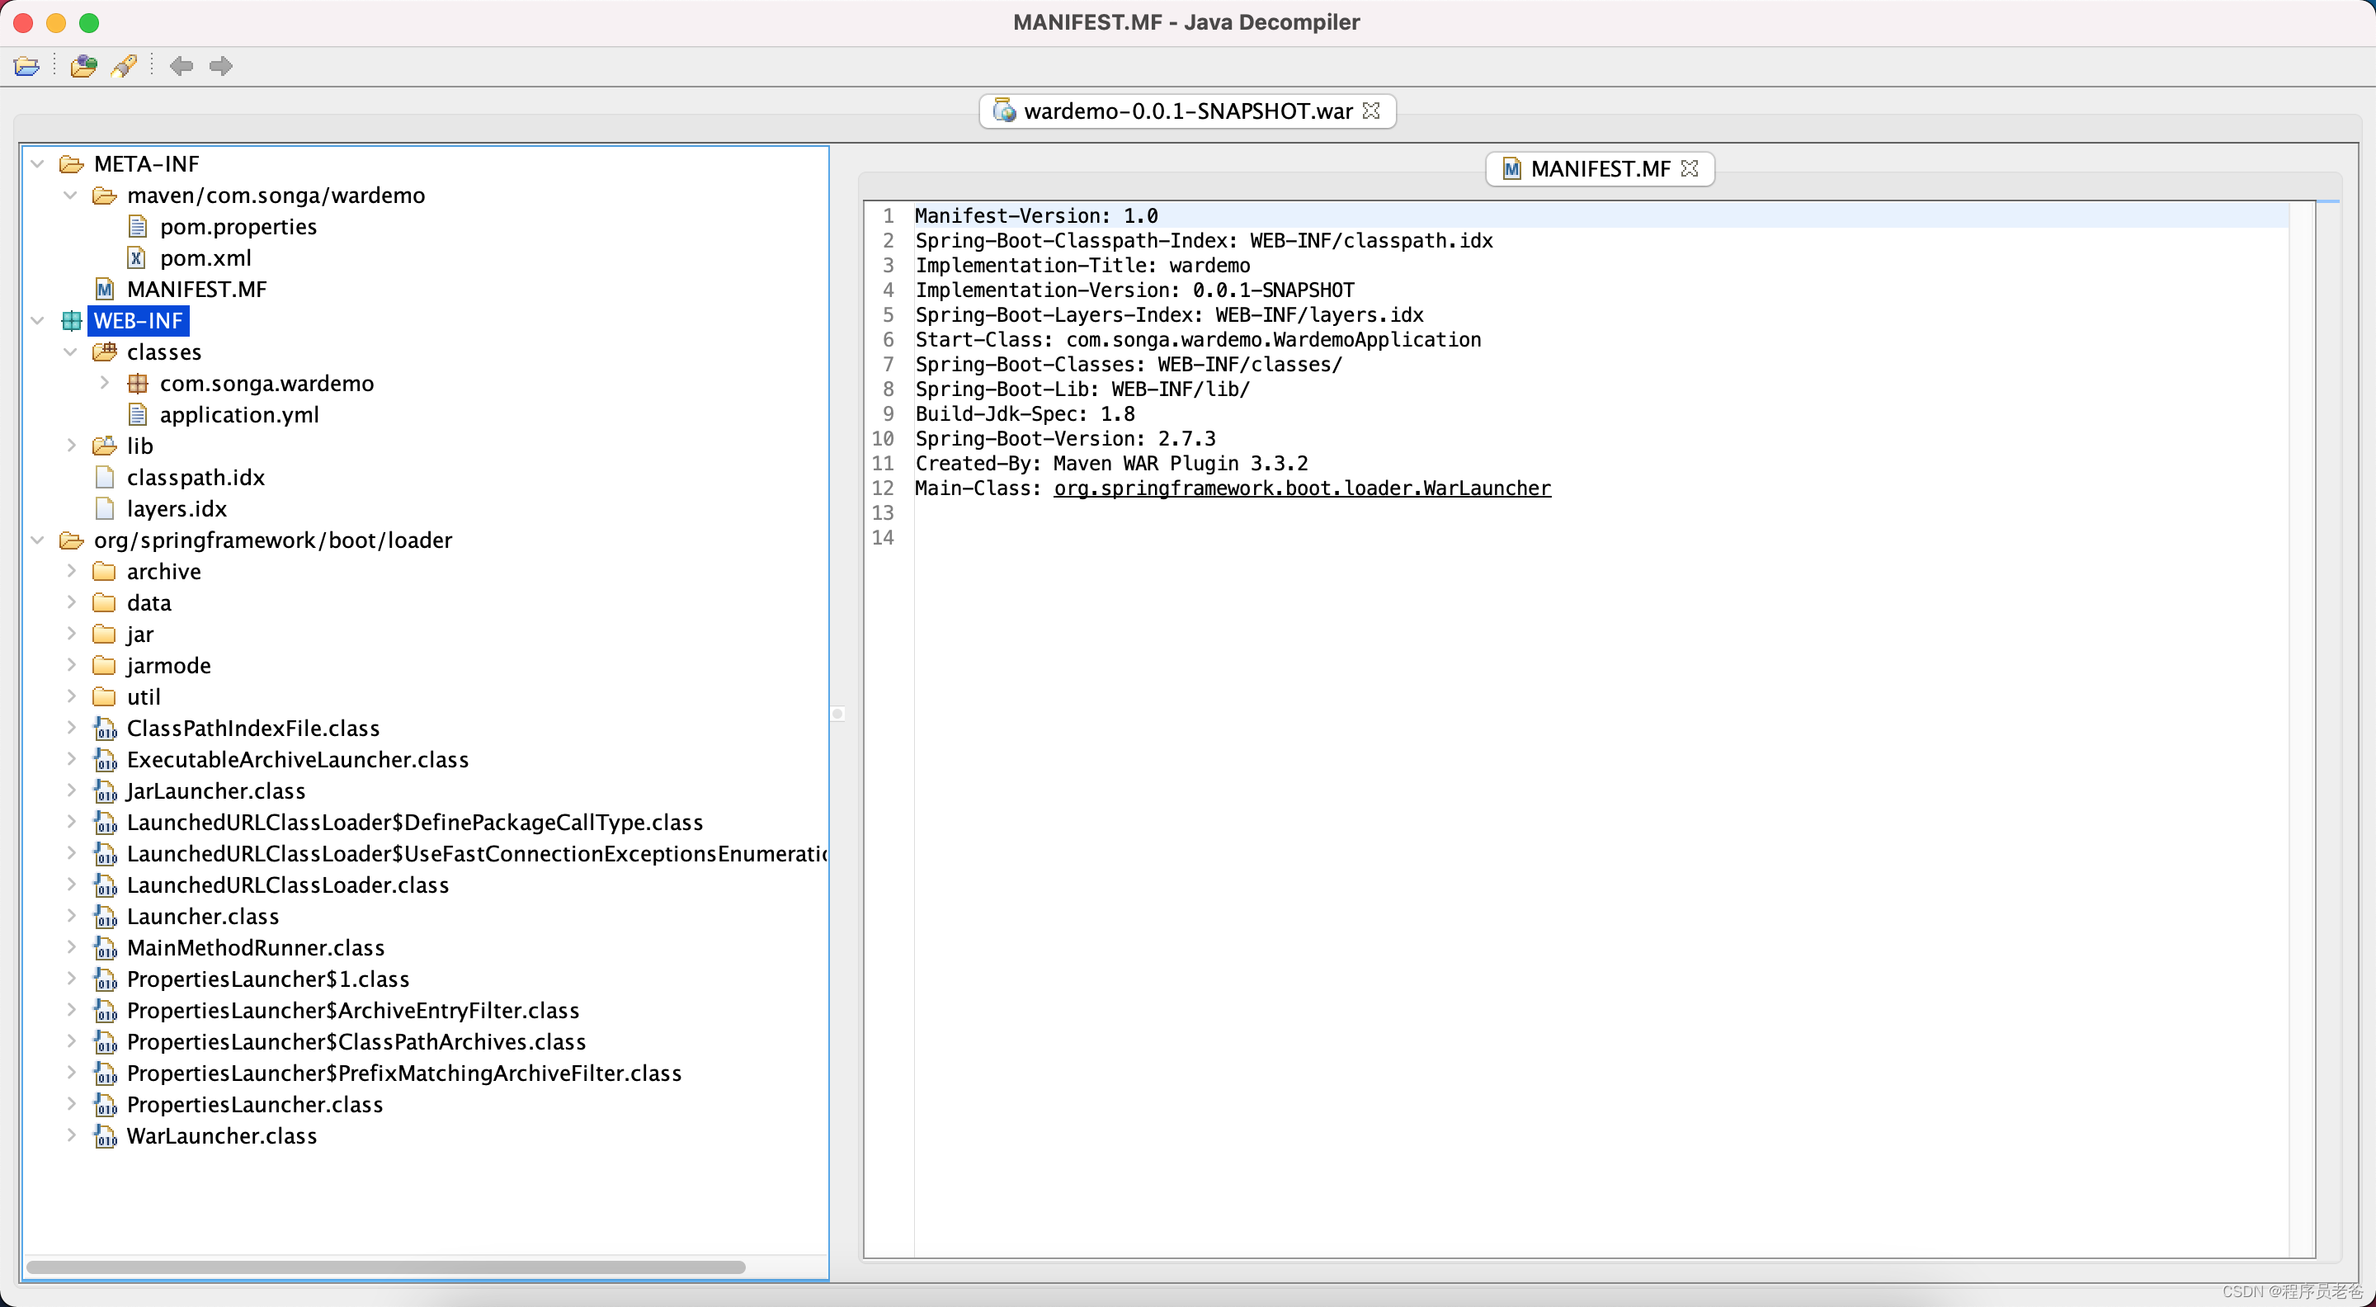This screenshot has width=2376, height=1307.
Task: Close the MANIFEST.MF editor tab
Action: 1689,169
